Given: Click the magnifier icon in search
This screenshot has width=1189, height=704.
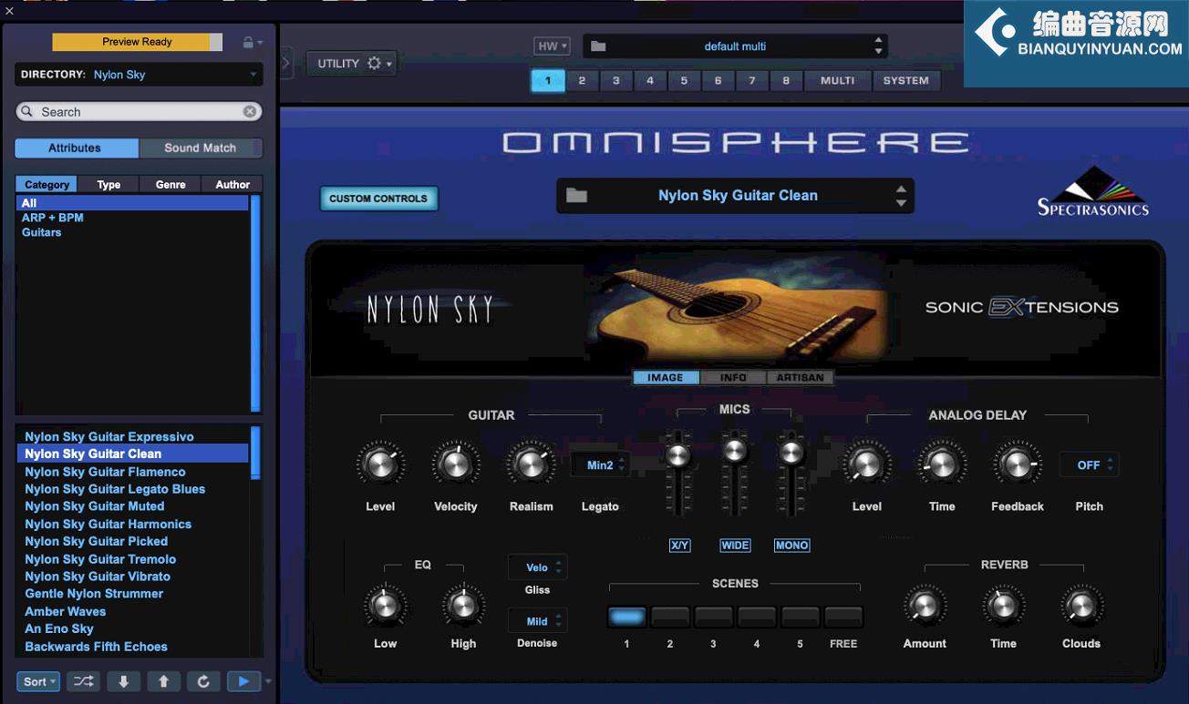Looking at the screenshot, I should [x=27, y=112].
